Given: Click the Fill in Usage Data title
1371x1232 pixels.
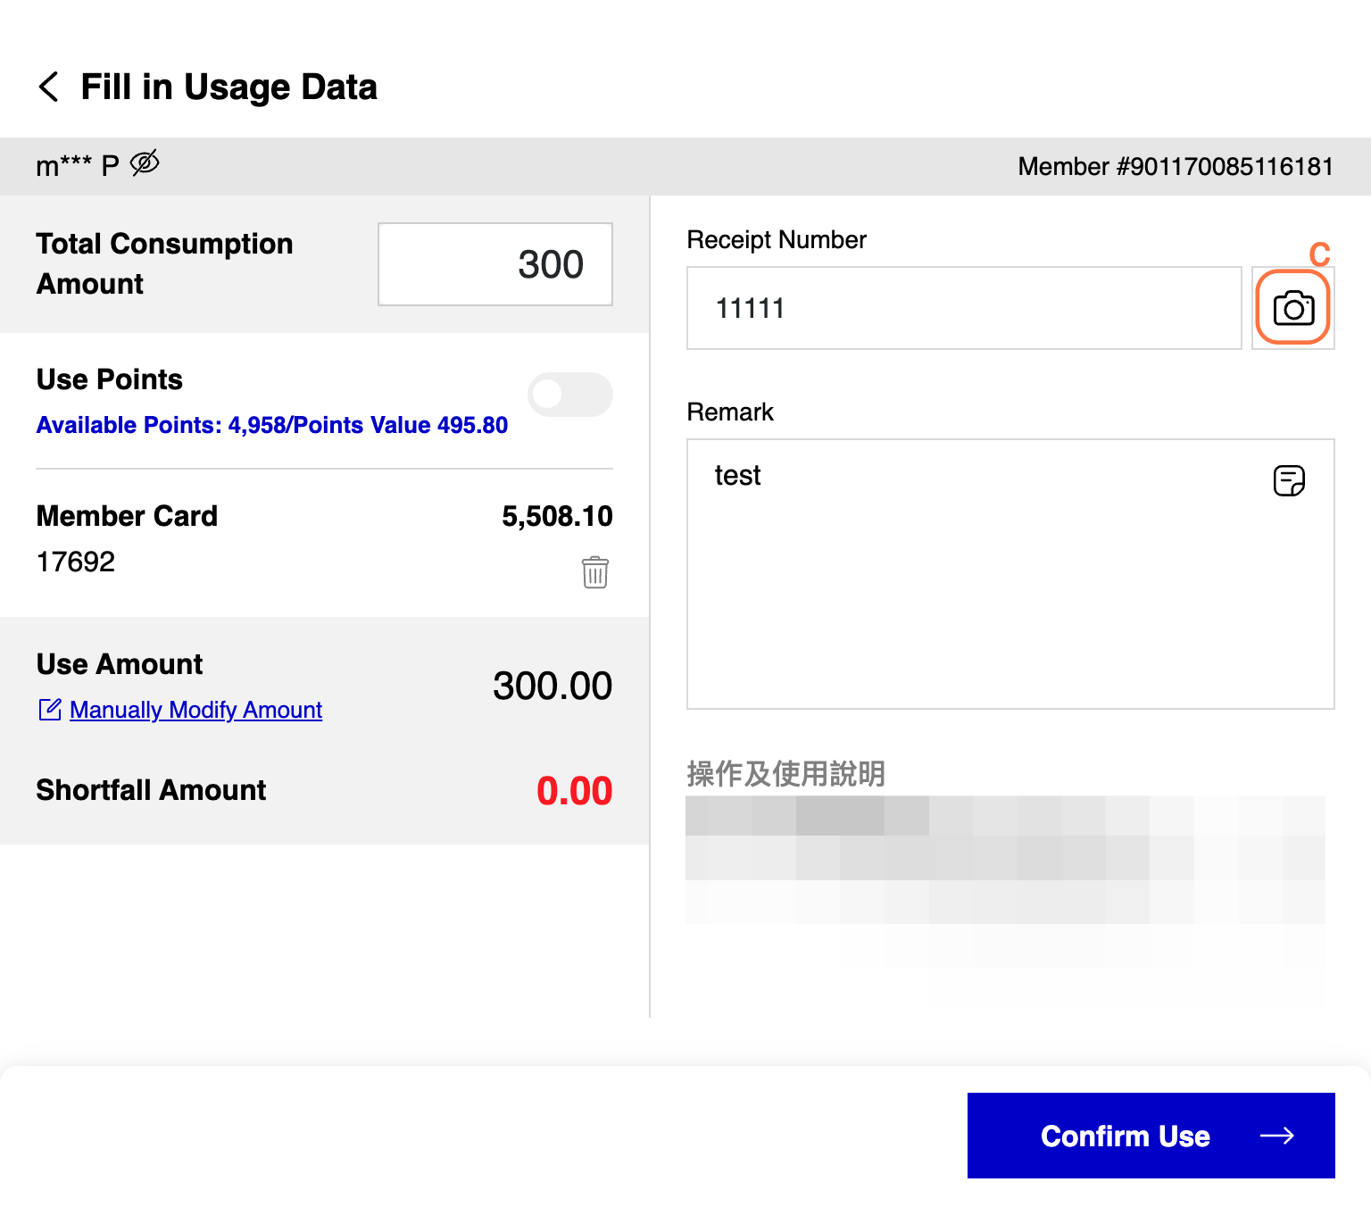Looking at the screenshot, I should tap(229, 87).
